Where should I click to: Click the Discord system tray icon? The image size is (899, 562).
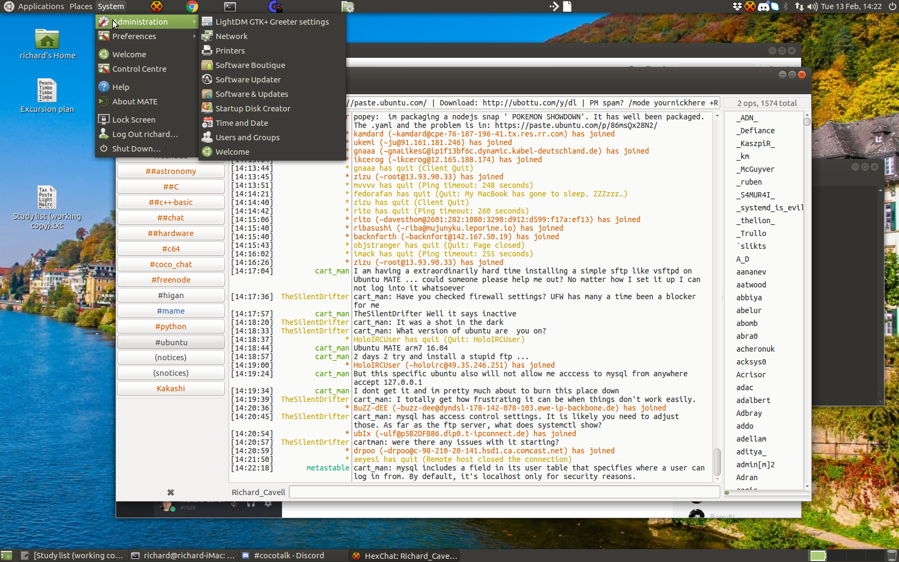[764, 6]
